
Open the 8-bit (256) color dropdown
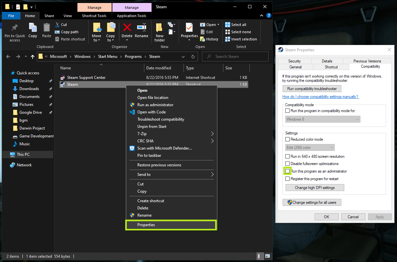(x=310, y=148)
